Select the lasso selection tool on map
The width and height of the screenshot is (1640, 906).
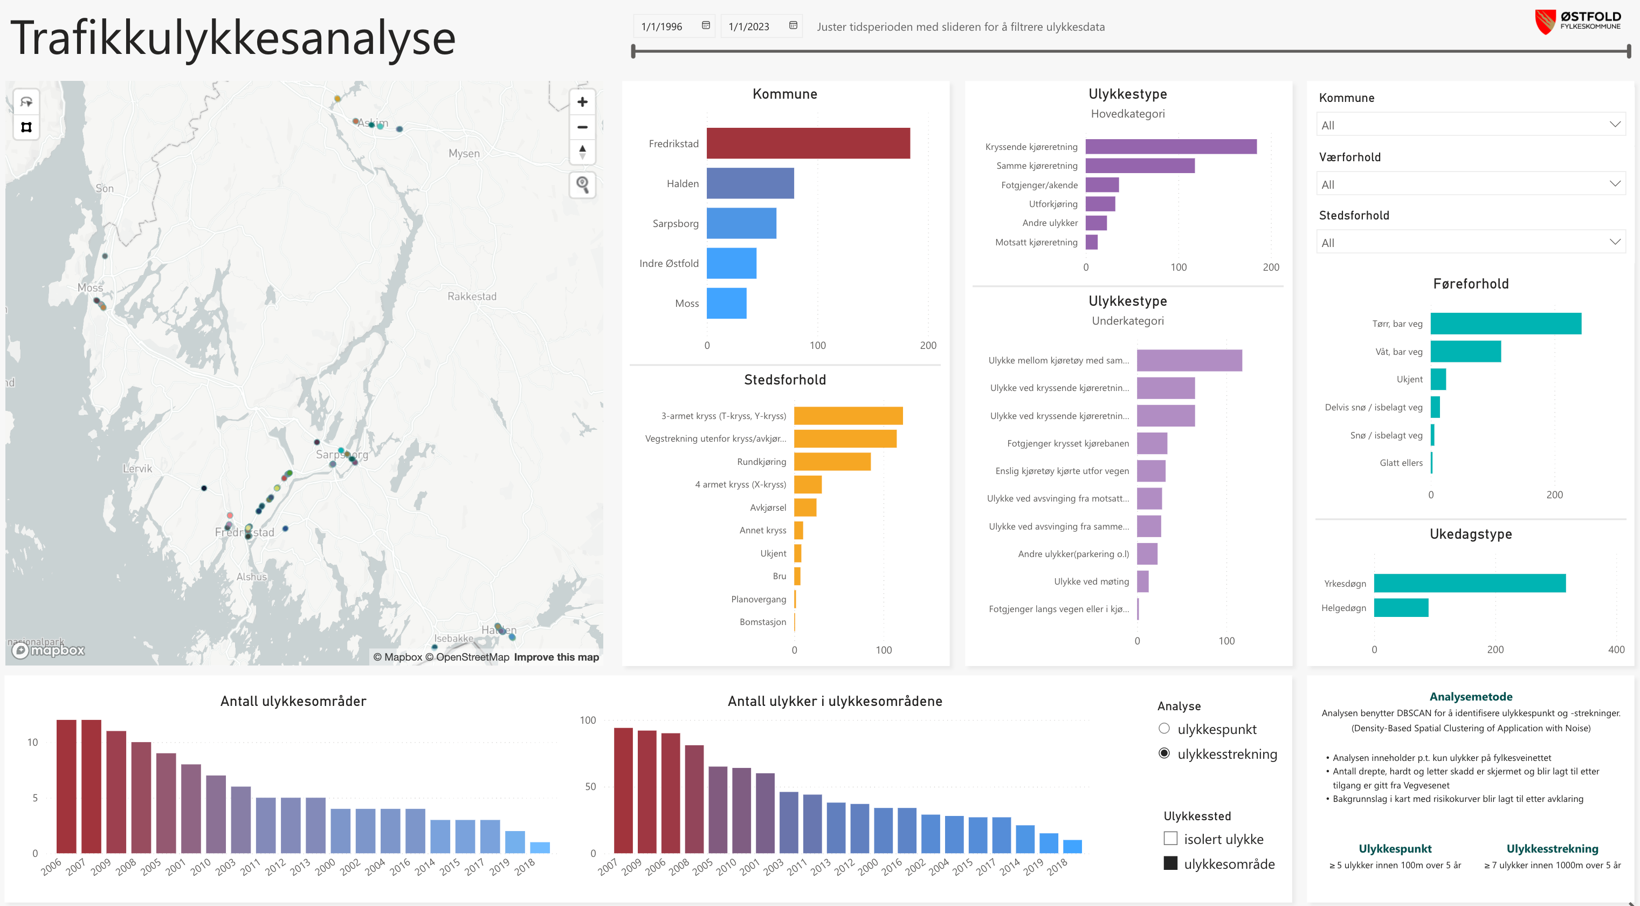(x=26, y=102)
